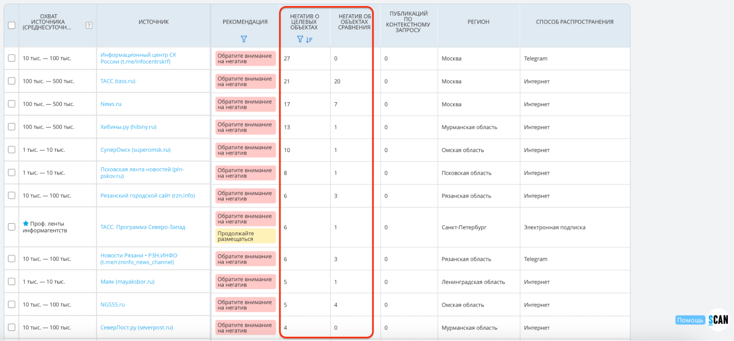Click target negative count 17 for News.ru
The image size is (734, 341).
click(287, 104)
